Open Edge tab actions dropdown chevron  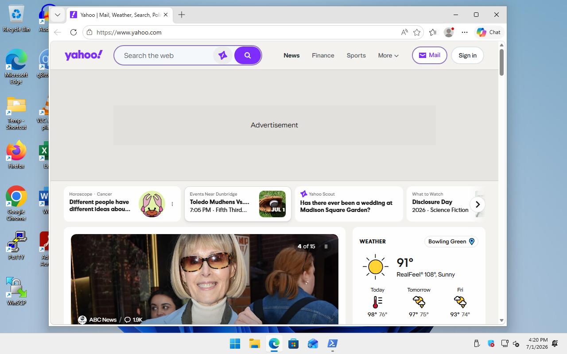[57, 15]
